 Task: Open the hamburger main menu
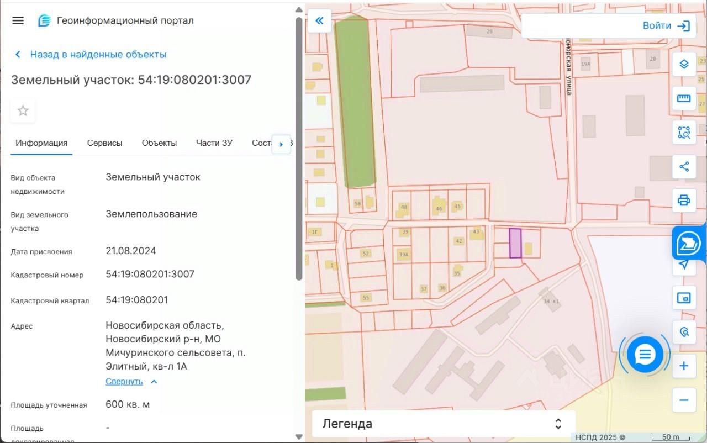[18, 20]
